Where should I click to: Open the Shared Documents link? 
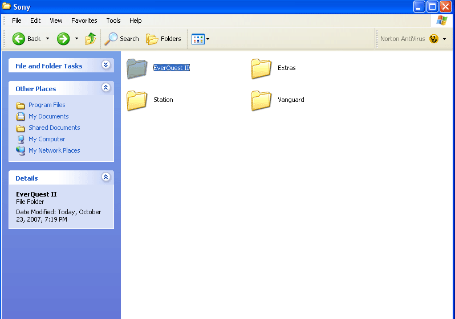coord(54,128)
